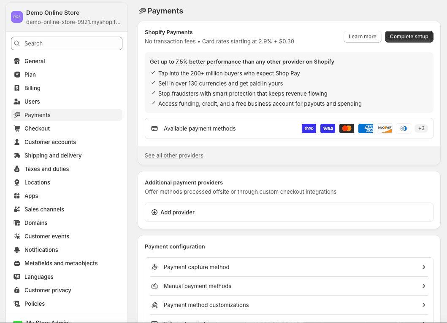Screen dimensions: 447x323
Task: Click the Manual payment methods icon
Action: click(x=154, y=286)
